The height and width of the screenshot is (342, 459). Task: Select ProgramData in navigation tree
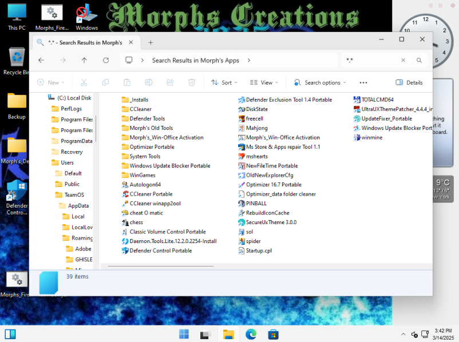[72, 141]
